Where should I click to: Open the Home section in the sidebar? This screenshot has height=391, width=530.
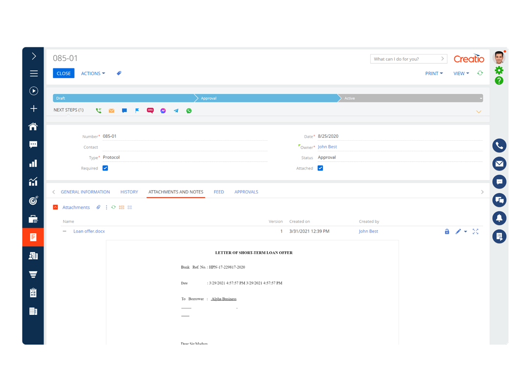click(33, 126)
